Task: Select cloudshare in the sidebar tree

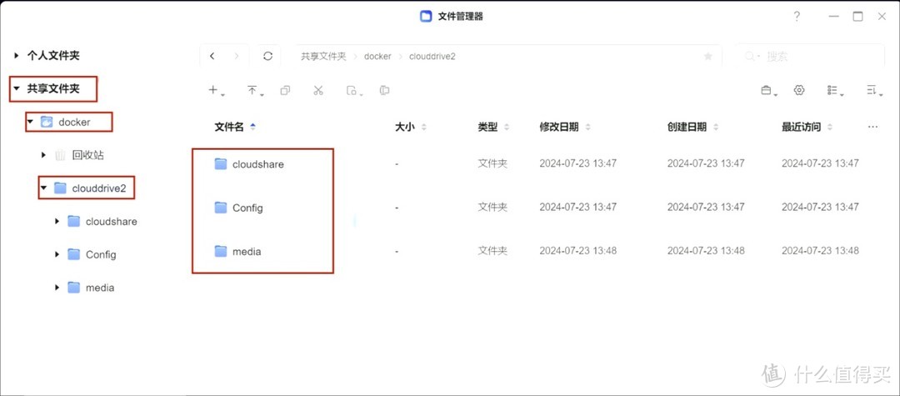Action: (x=112, y=221)
